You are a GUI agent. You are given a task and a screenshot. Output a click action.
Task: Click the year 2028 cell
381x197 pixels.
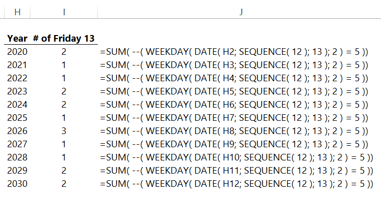coord(17,157)
